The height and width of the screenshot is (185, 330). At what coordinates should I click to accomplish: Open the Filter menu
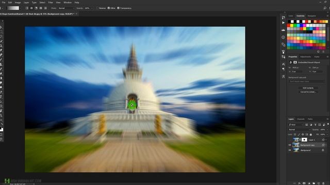pyautogui.click(x=51, y=3)
